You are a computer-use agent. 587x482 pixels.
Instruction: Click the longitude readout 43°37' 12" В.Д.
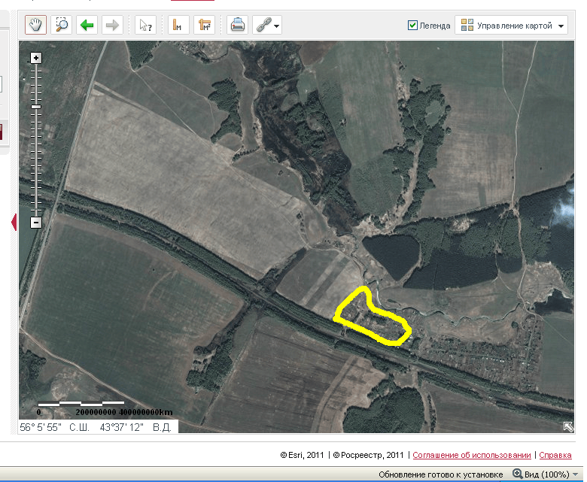[x=135, y=427]
